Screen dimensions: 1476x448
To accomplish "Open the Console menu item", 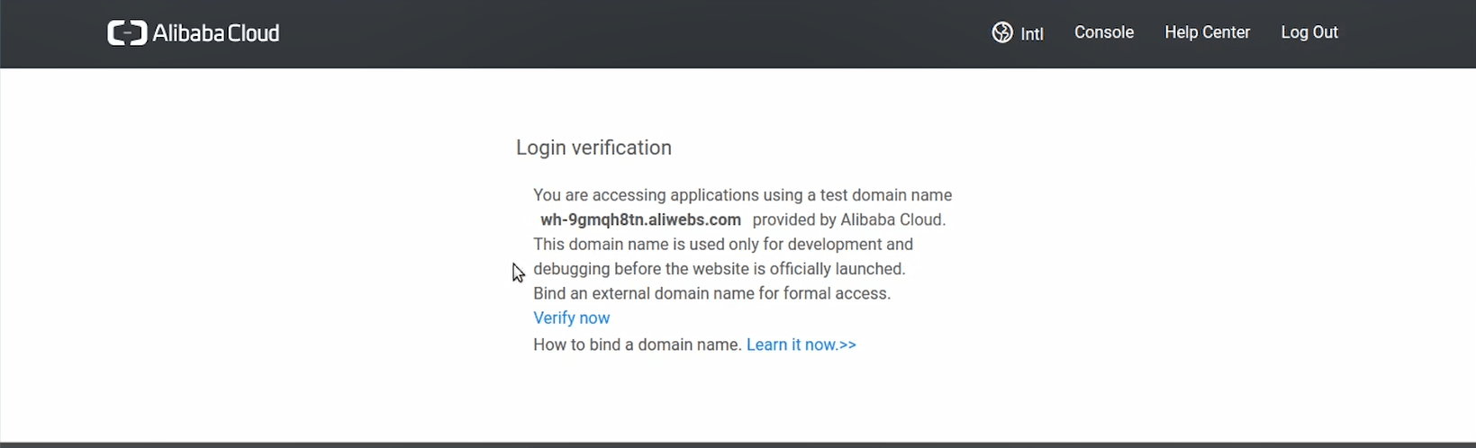I will click(x=1104, y=32).
